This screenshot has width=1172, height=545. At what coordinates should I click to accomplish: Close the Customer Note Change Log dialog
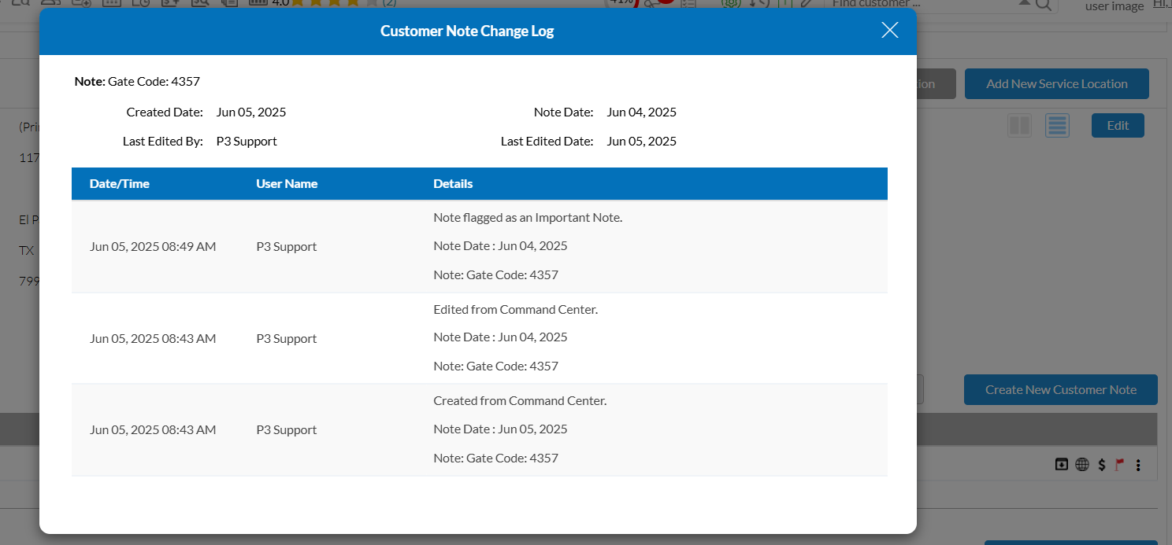point(889,31)
